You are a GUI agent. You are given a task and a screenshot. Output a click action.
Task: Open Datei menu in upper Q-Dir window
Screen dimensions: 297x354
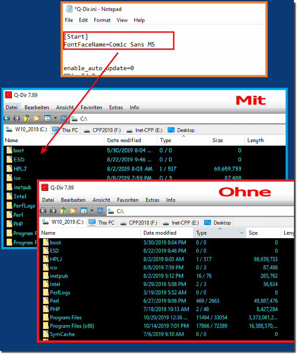pos(12,107)
